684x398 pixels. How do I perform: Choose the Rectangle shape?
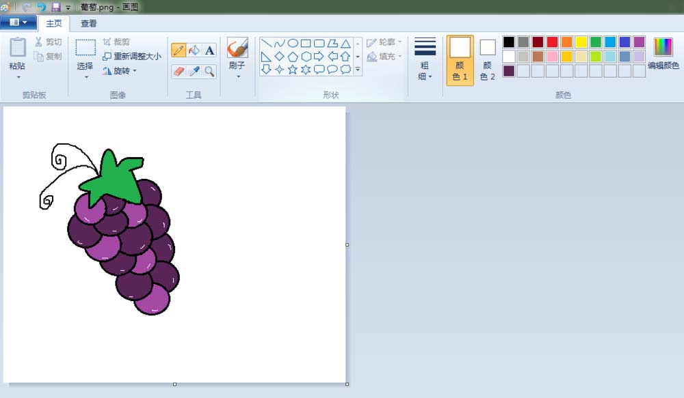(306, 43)
